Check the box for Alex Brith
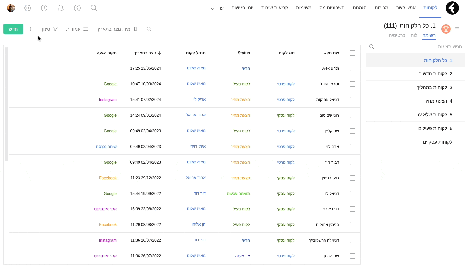The image size is (465, 266). pyautogui.click(x=353, y=68)
